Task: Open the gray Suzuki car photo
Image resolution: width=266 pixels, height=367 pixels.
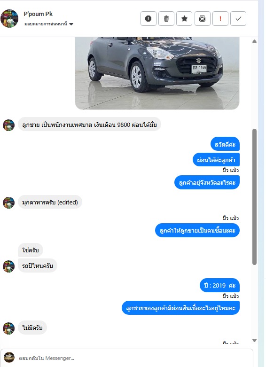Action: [x=157, y=73]
